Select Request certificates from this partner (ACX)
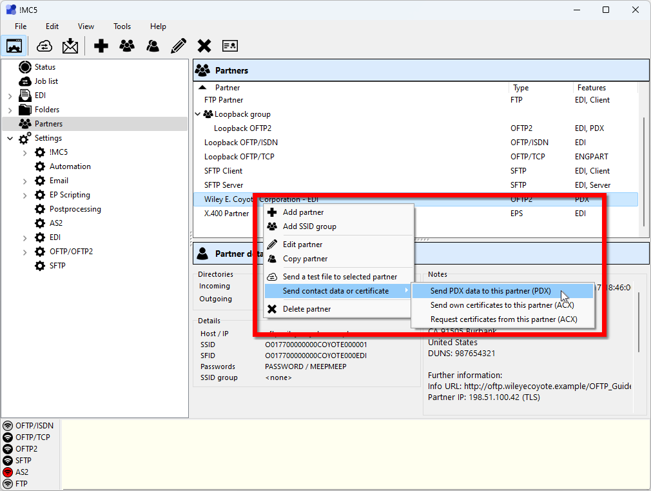This screenshot has width=651, height=491. coord(503,319)
